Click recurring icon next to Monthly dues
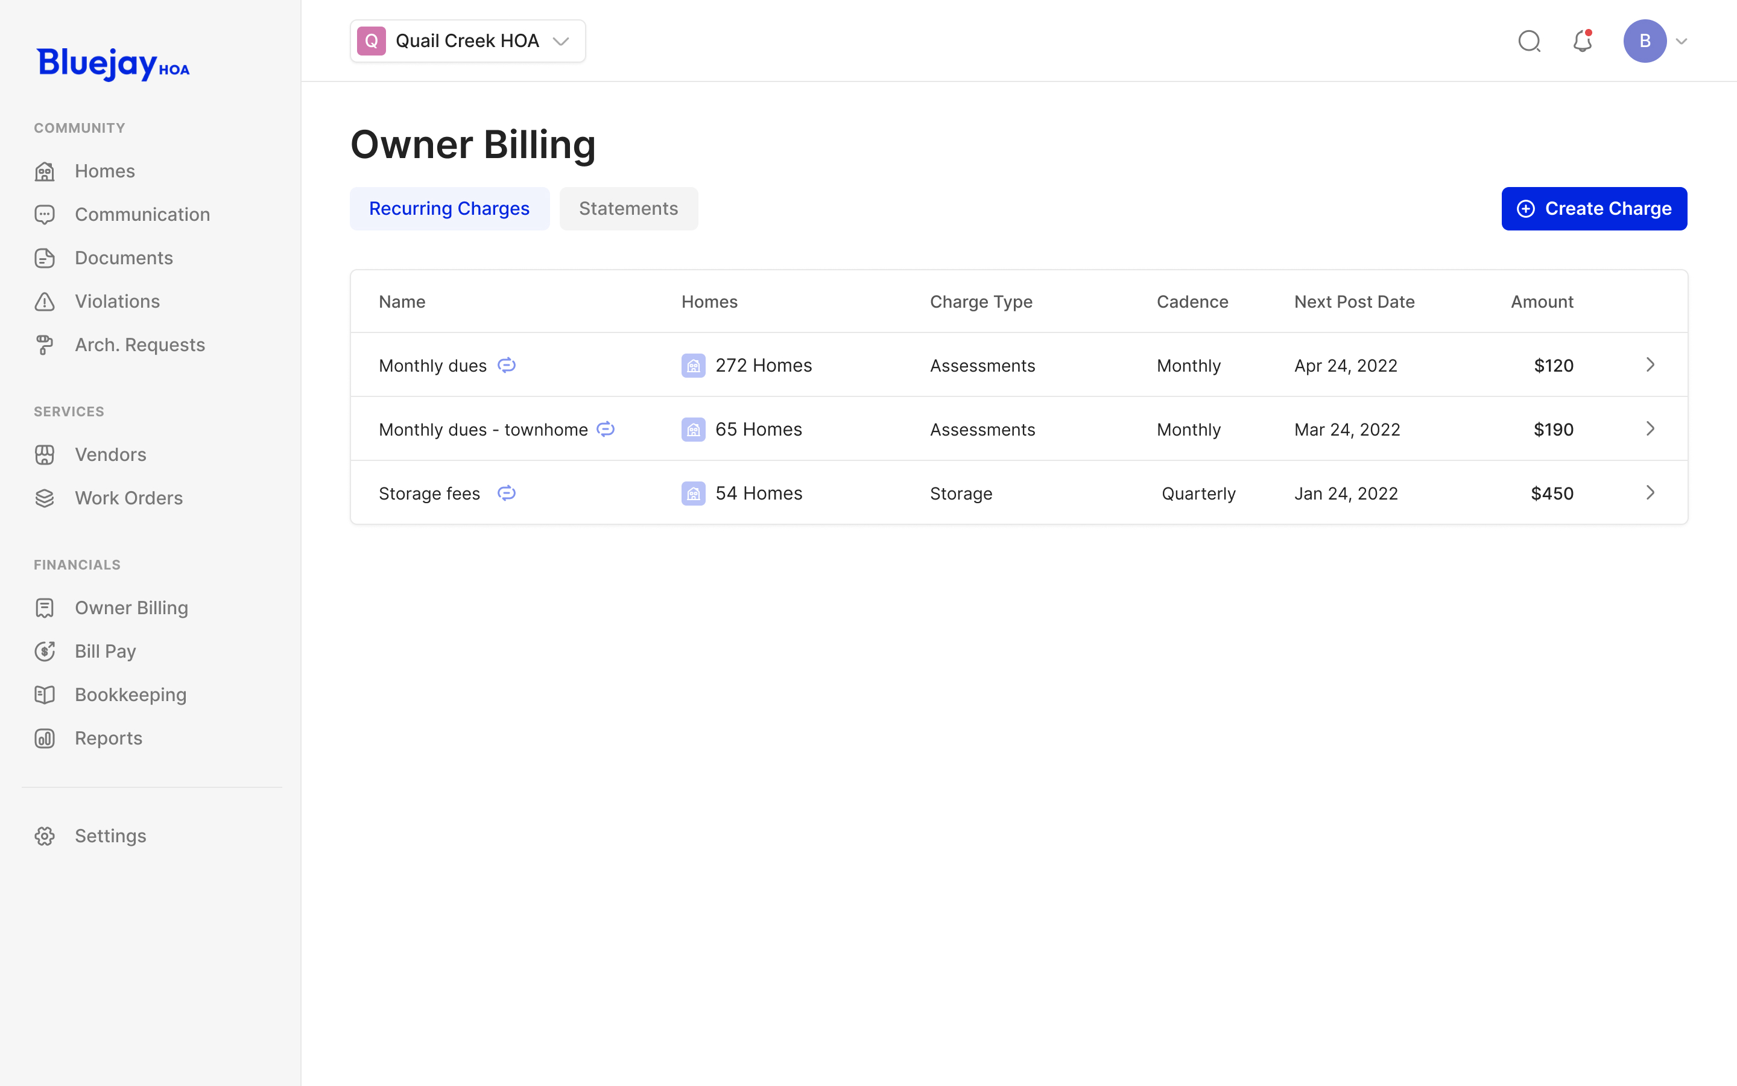Screen dimensions: 1737x1086 507,365
